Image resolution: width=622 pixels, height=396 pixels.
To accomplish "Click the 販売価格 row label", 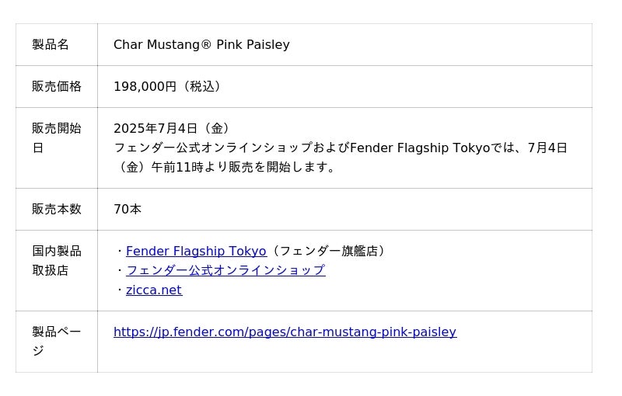I will [56, 86].
